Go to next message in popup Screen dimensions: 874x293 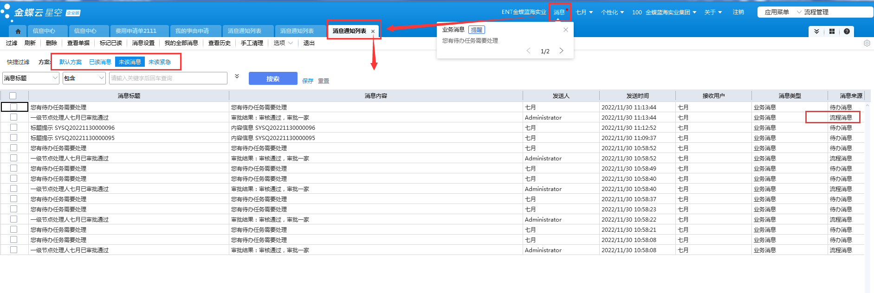pyautogui.click(x=561, y=51)
